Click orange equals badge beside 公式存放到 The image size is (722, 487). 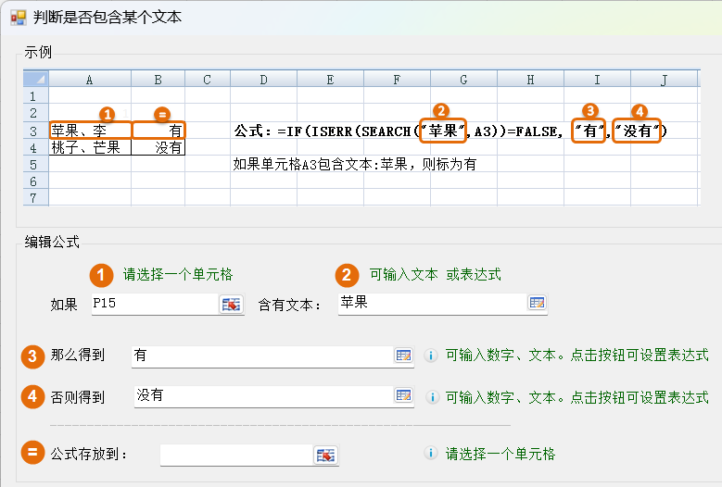coord(32,454)
